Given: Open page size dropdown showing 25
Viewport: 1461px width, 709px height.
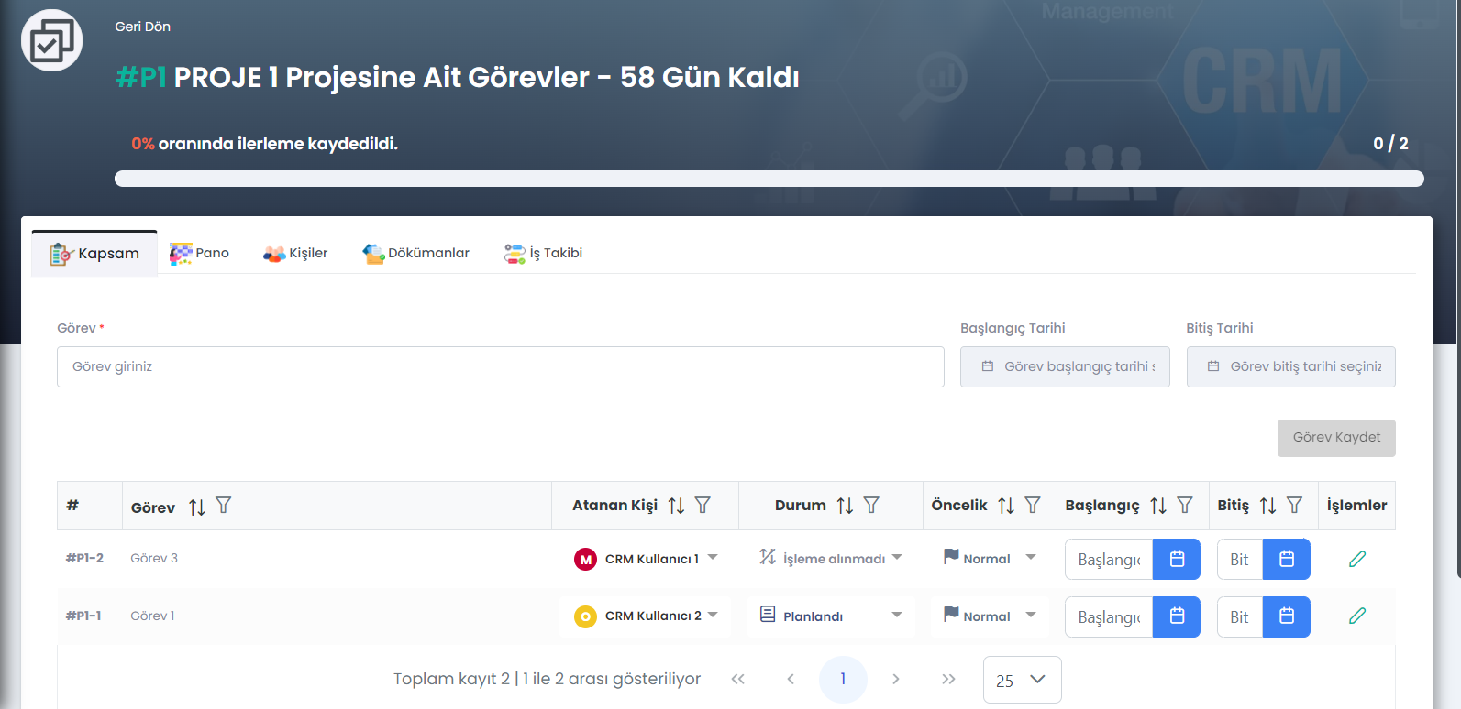Looking at the screenshot, I should [x=1022, y=680].
